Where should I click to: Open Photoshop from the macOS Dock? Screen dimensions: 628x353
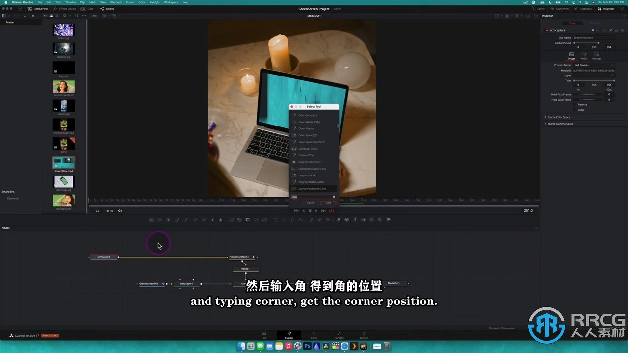click(307, 347)
